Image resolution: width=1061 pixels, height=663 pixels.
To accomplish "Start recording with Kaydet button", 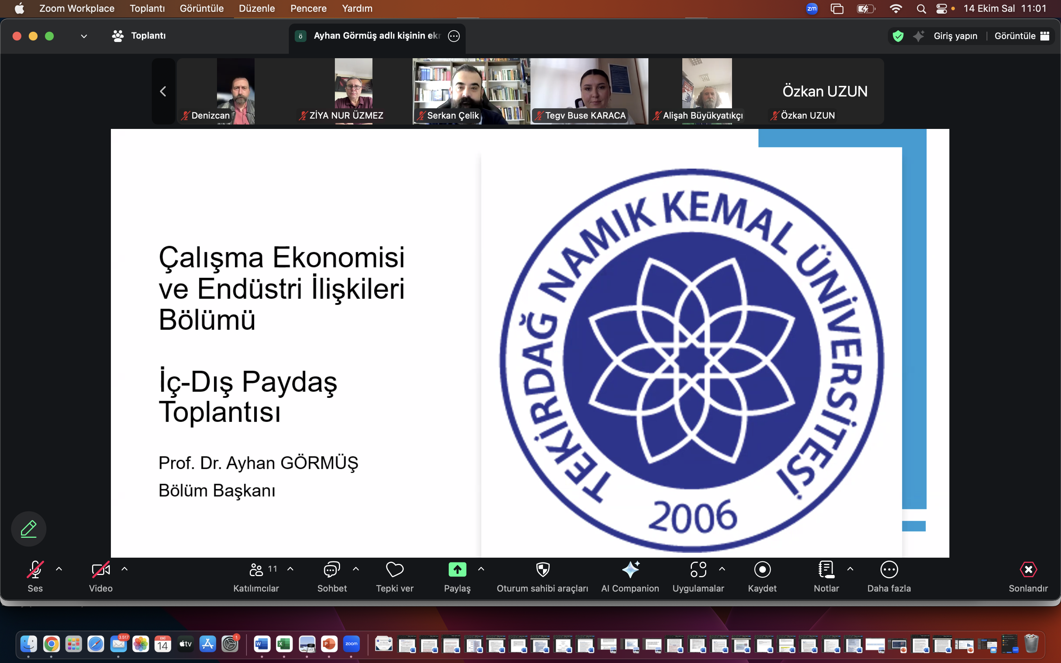I will tap(763, 570).
